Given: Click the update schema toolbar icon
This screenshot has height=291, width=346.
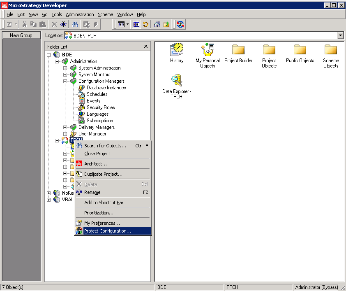Looking at the screenshot, I should coord(180,24).
